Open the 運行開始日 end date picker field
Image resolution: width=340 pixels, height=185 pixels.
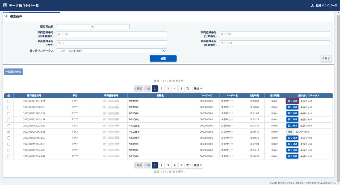112,27
